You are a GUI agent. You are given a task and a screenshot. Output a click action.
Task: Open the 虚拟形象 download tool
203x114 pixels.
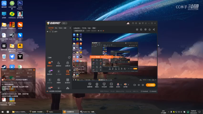coord(50,81)
